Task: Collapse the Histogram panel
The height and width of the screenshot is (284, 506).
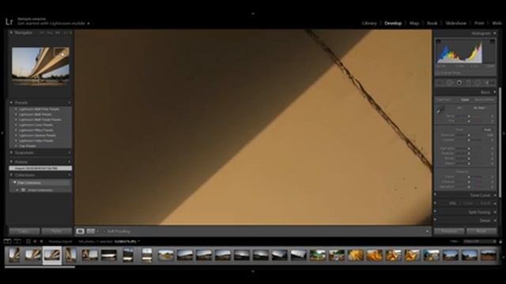Action: point(495,33)
